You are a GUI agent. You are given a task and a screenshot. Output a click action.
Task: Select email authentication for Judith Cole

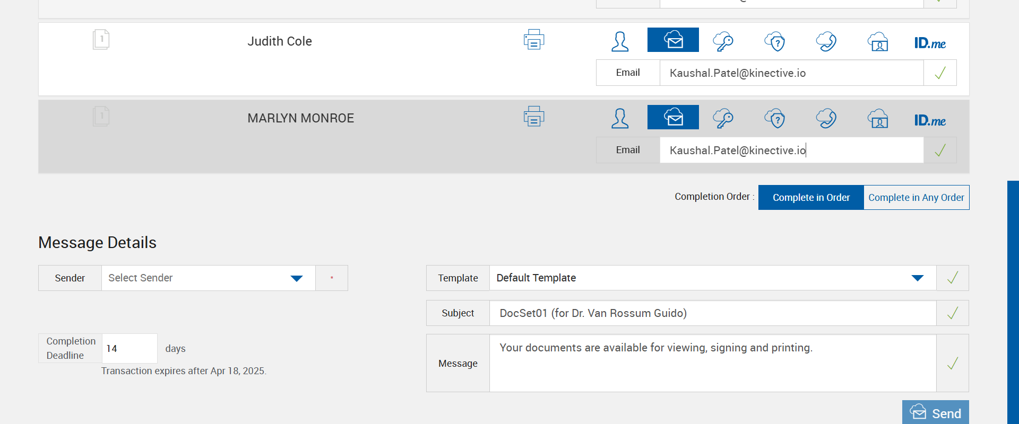673,40
